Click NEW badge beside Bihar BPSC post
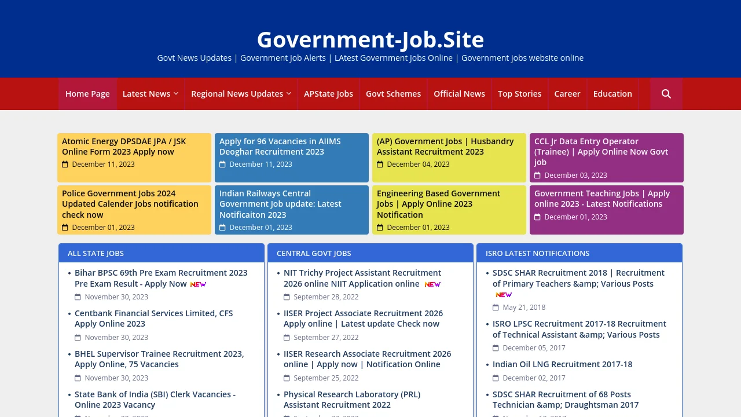Viewport: 741px width, 417px height. point(198,284)
